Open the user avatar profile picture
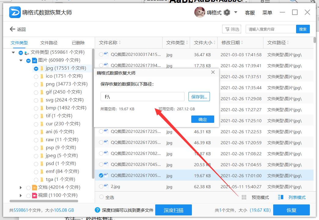The image size is (319, 220). [x=200, y=12]
